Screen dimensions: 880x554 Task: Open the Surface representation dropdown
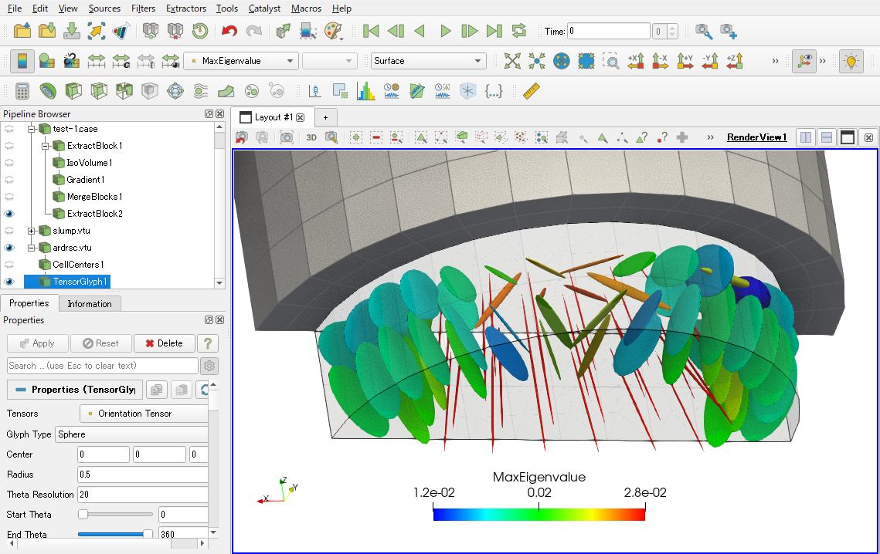click(x=428, y=61)
